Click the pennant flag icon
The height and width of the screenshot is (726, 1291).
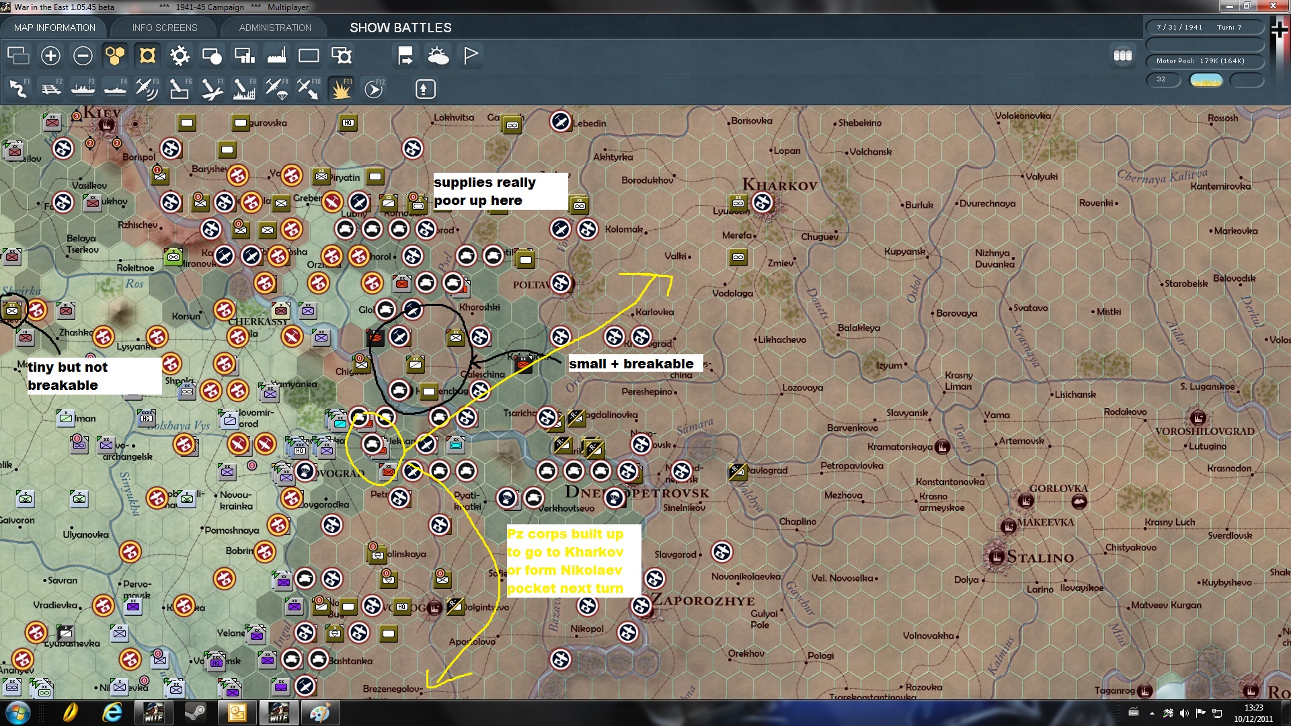coord(470,55)
